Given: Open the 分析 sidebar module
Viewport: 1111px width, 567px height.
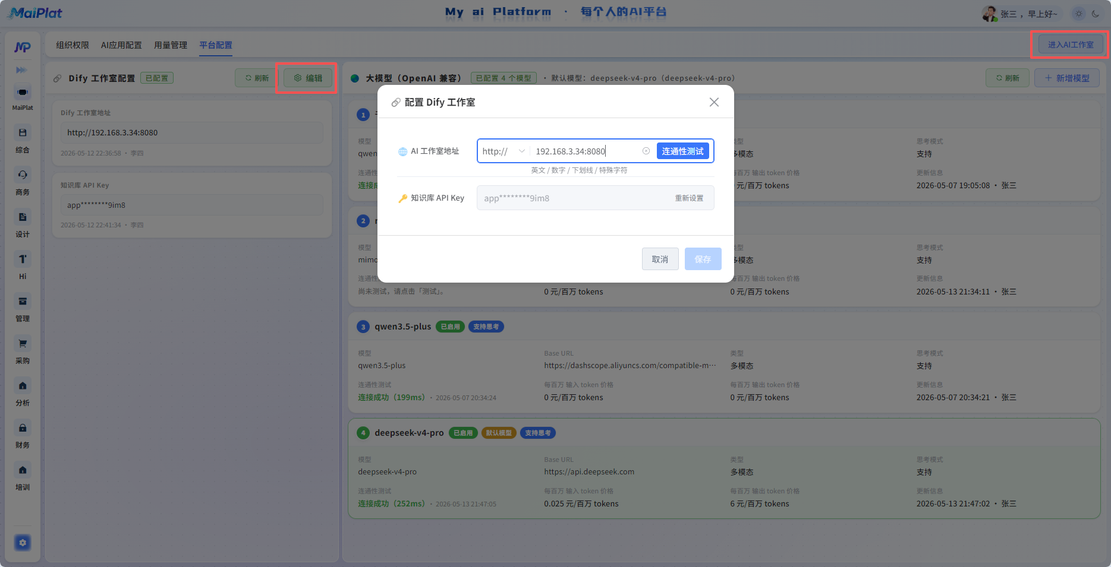Looking at the screenshot, I should coord(23,393).
